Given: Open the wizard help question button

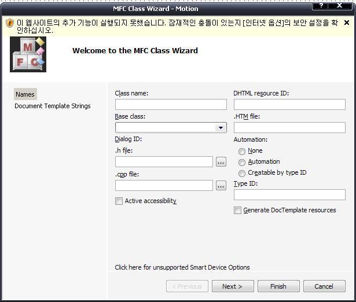Looking at the screenshot, I should [x=320, y=5].
